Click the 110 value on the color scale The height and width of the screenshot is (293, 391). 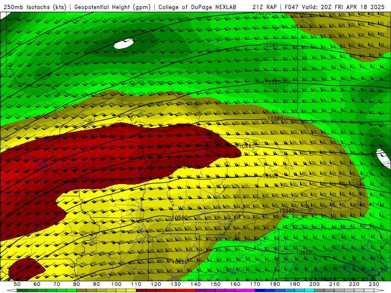tap(136, 284)
